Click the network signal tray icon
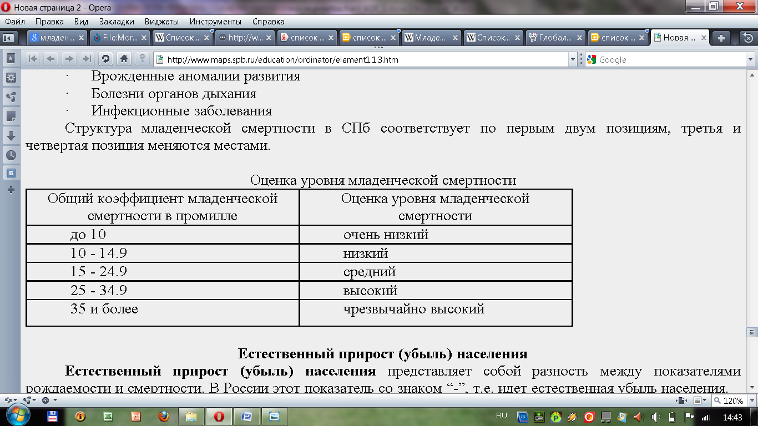This screenshot has width=758, height=426. (706, 417)
